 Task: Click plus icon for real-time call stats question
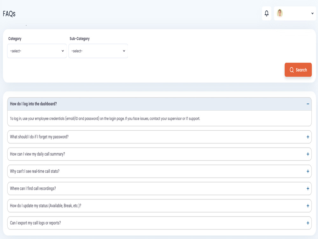pyautogui.click(x=308, y=171)
